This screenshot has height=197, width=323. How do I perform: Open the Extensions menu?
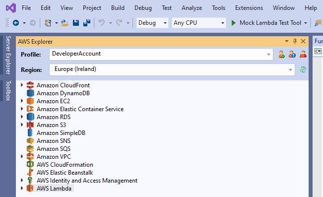(x=249, y=8)
